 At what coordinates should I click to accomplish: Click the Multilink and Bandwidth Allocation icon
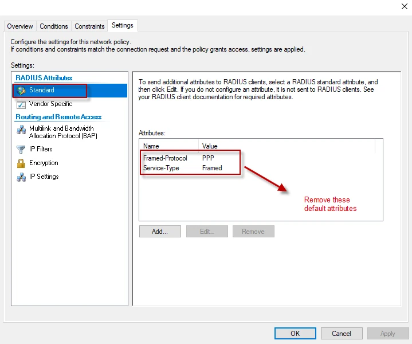pos(22,130)
